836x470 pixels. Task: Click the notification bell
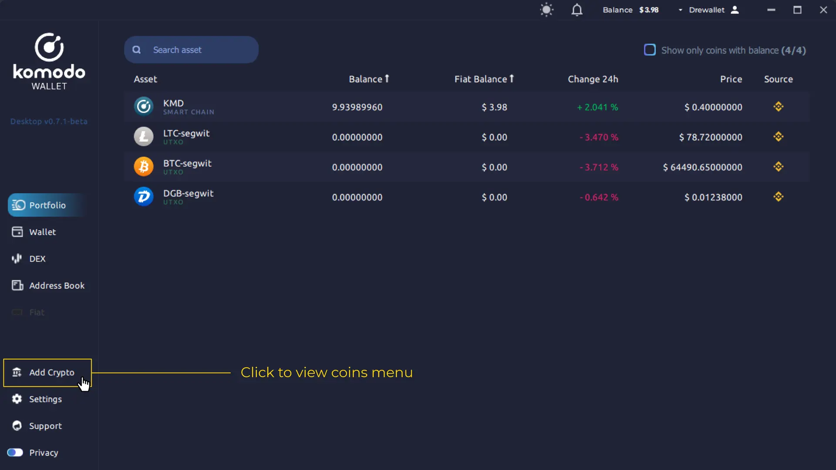point(577,10)
